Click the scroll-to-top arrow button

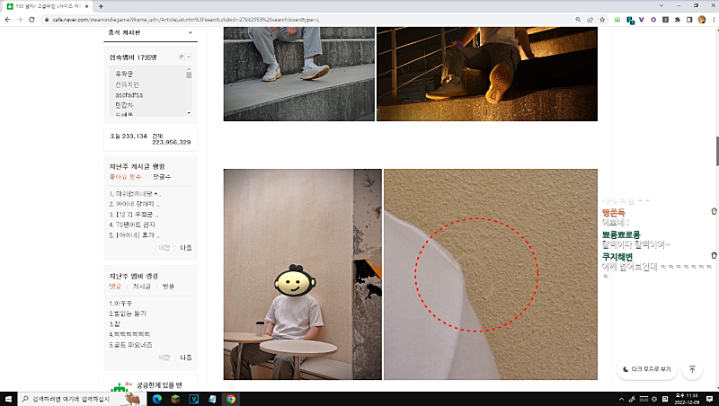tap(692, 369)
